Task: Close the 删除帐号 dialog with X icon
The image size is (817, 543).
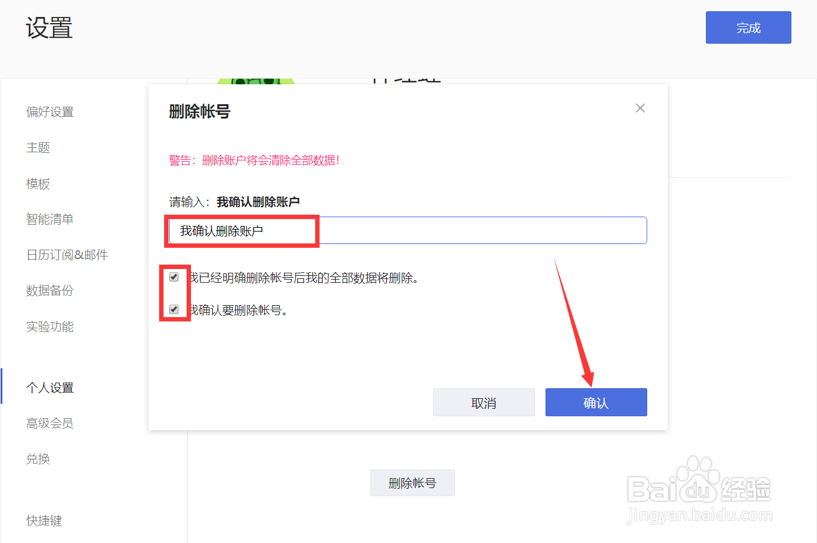Action: coord(640,108)
